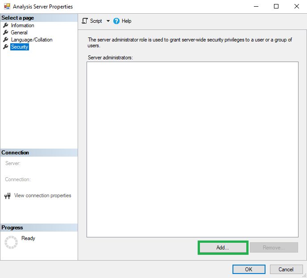Select the Information page
The image size is (307, 278).
pos(22,25)
